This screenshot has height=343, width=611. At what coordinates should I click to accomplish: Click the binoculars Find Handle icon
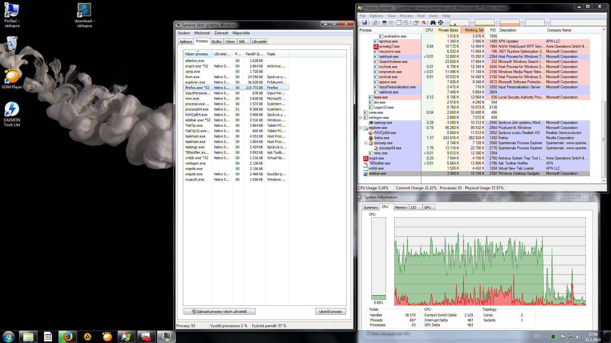pos(433,23)
